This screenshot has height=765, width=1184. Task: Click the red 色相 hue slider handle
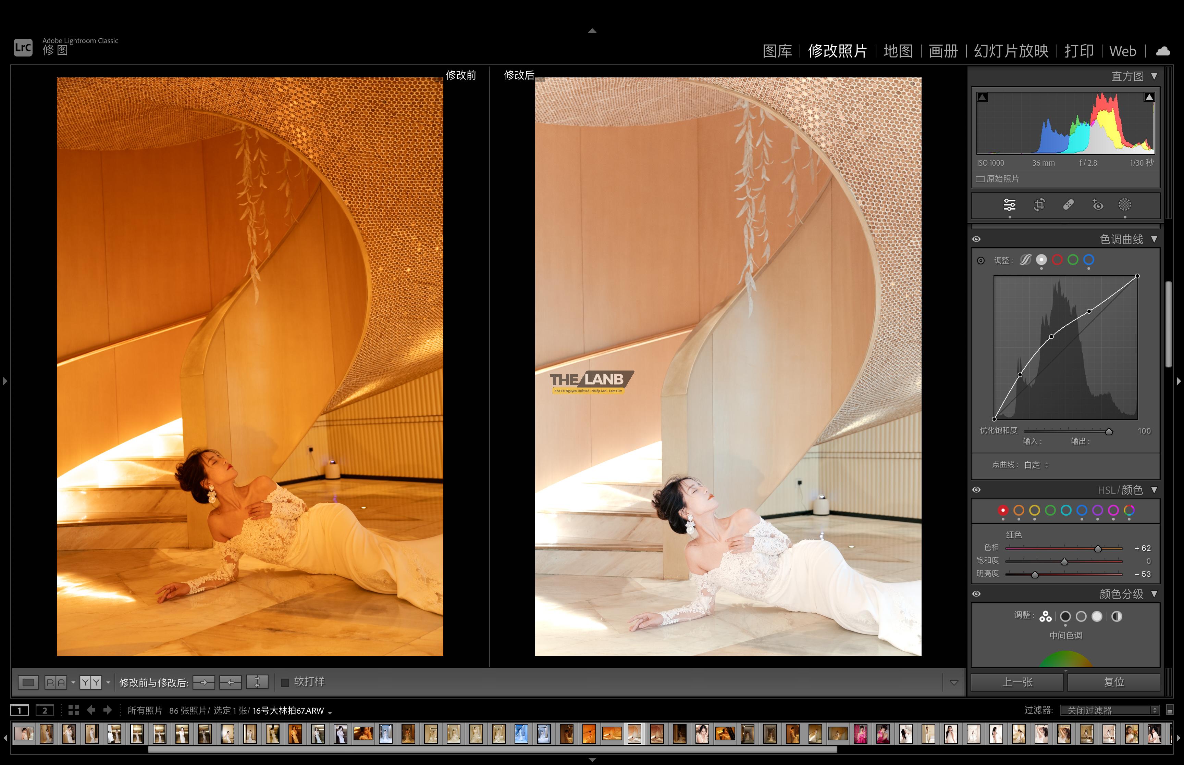tap(1098, 549)
